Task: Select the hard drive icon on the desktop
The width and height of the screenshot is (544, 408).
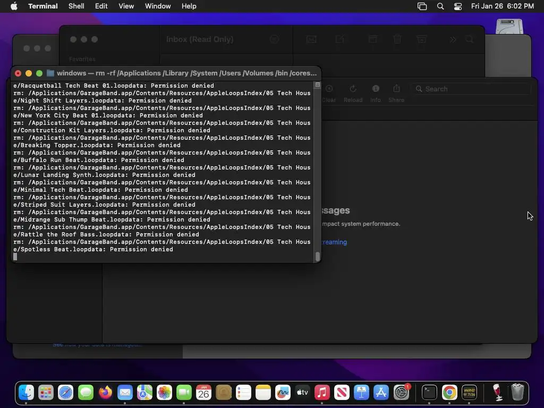Action: pyautogui.click(x=509, y=27)
